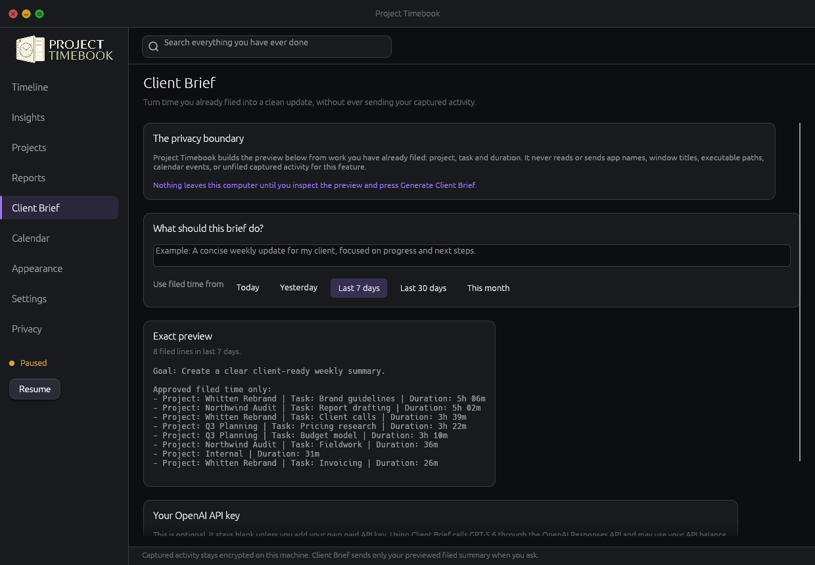
Task: Click the Project Timebook logo icon
Action: [x=30, y=49]
